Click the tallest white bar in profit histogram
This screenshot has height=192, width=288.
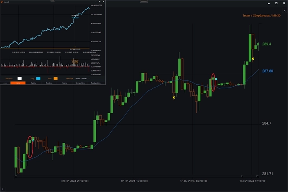(60, 61)
